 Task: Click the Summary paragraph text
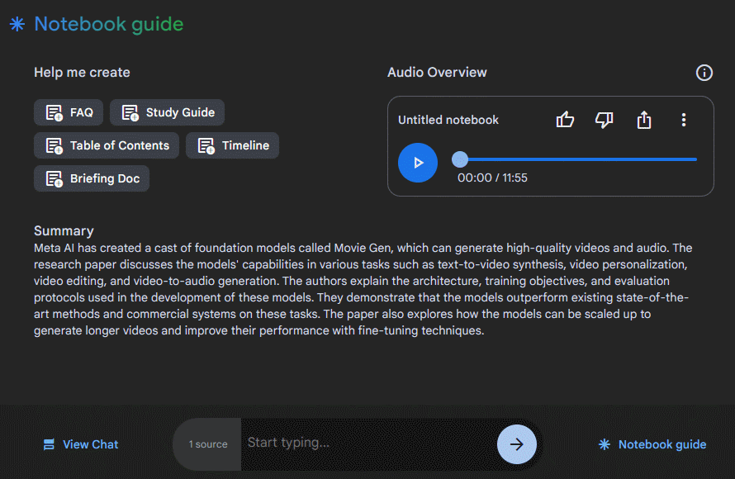[363, 289]
